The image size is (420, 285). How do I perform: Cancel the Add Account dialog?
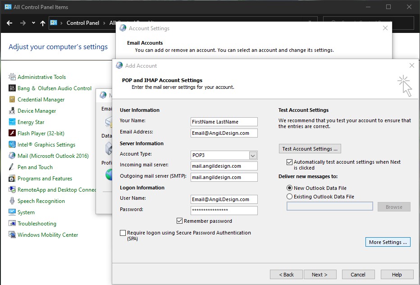pyautogui.click(x=358, y=275)
